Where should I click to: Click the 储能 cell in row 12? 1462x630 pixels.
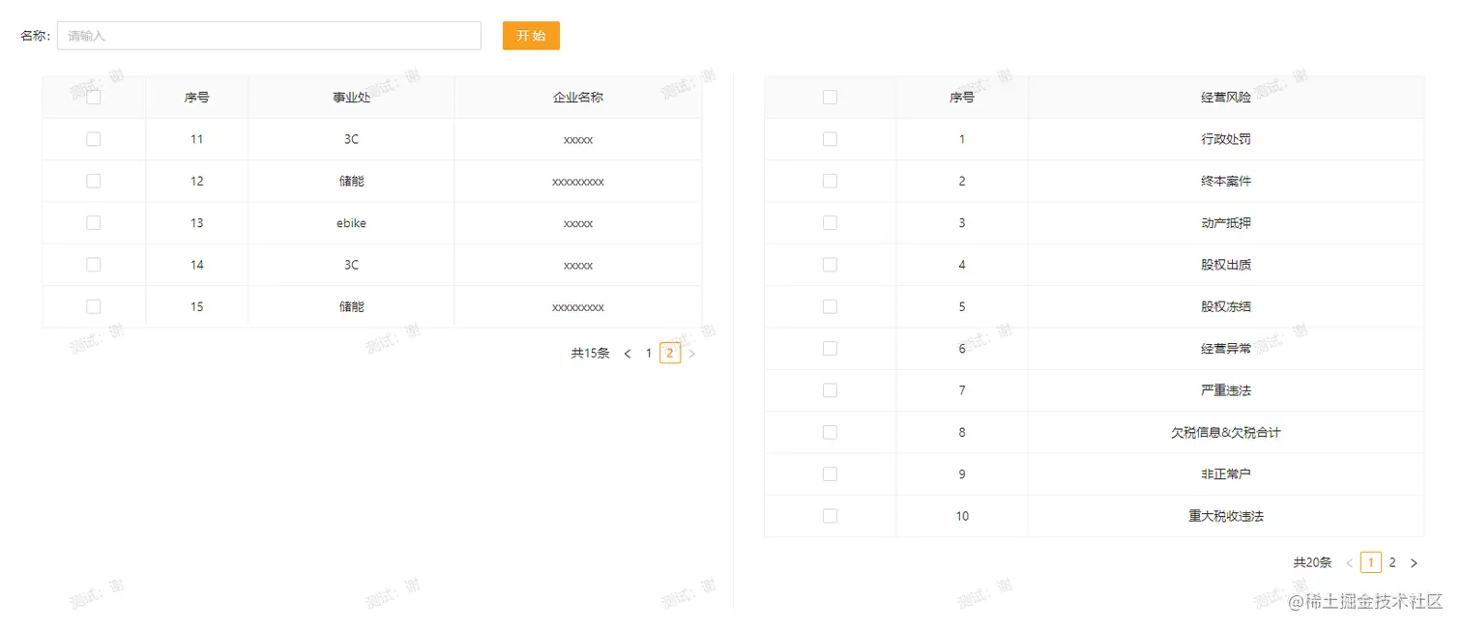[351, 181]
